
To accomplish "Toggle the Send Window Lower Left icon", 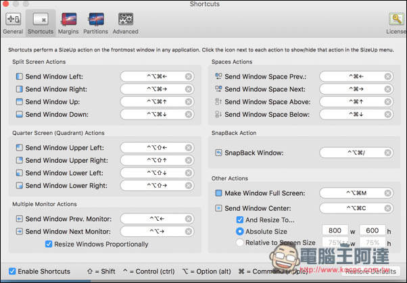I will coord(19,173).
